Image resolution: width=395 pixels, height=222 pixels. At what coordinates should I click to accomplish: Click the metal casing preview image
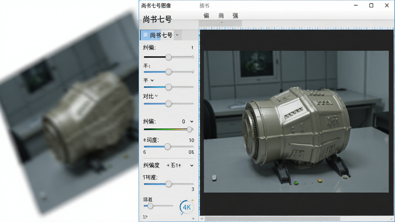point(296,121)
